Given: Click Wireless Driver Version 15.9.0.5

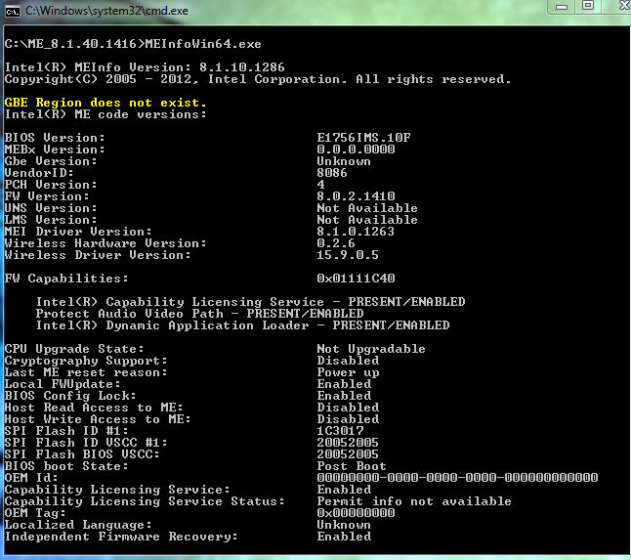Looking at the screenshot, I should click(x=348, y=255).
